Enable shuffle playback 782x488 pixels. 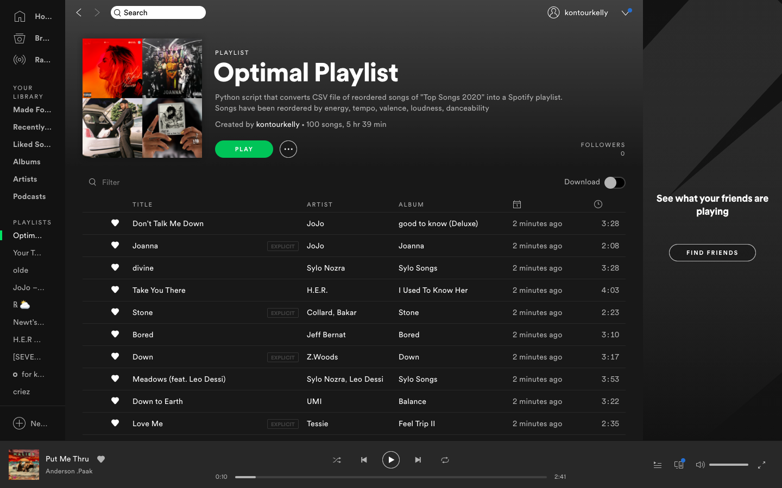point(337,460)
